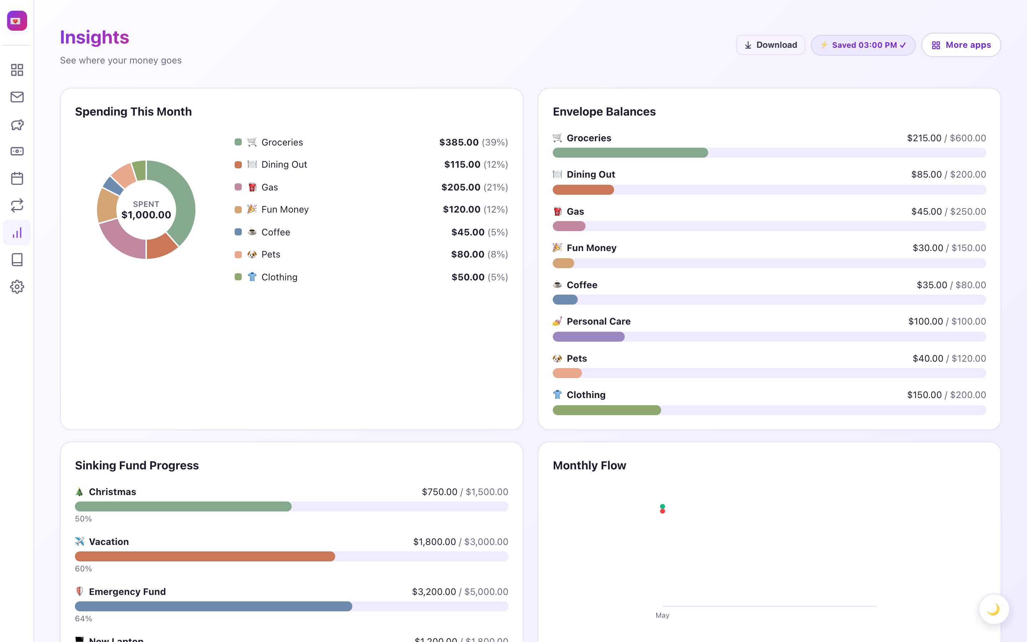Click the app logo heart icon
The height and width of the screenshot is (642, 1027).
tap(17, 21)
